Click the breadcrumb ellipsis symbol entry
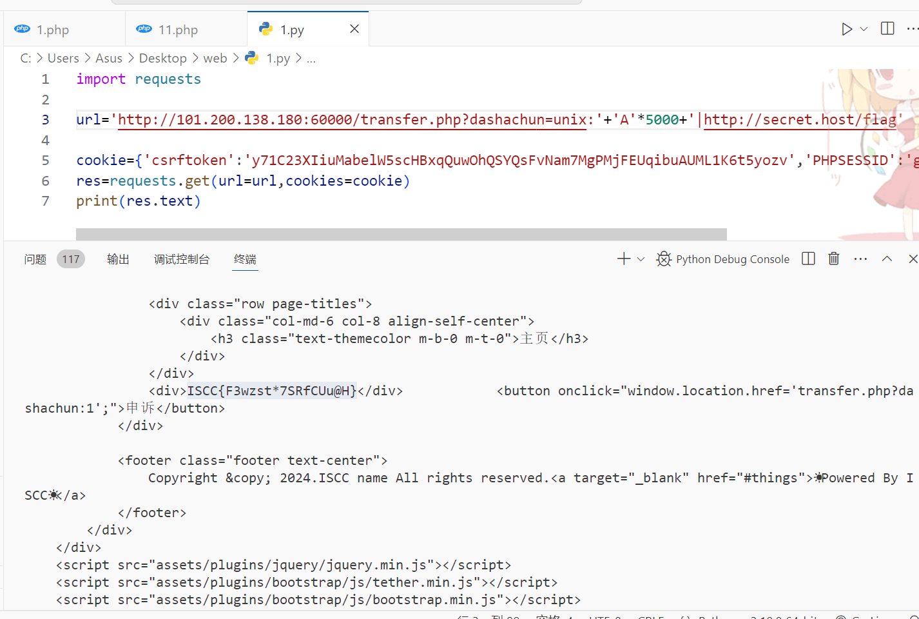The width and height of the screenshot is (919, 619). point(311,58)
